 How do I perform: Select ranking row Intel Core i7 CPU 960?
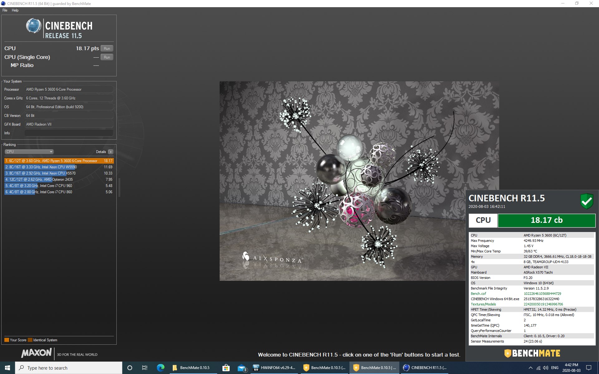(x=59, y=186)
